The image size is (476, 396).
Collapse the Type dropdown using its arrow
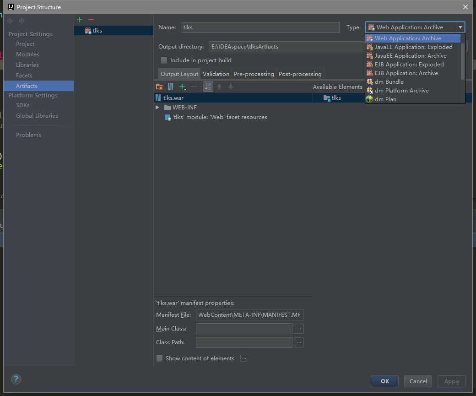click(460, 27)
